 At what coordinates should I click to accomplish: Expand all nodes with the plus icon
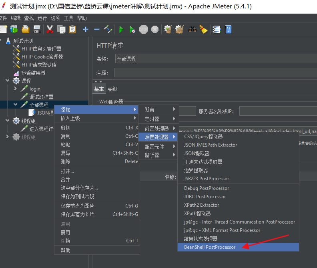pos(86,30)
